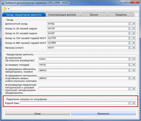This screenshot has height=121, width=141.
Task: Open the selection list for Родной язык
Action: 130,103
